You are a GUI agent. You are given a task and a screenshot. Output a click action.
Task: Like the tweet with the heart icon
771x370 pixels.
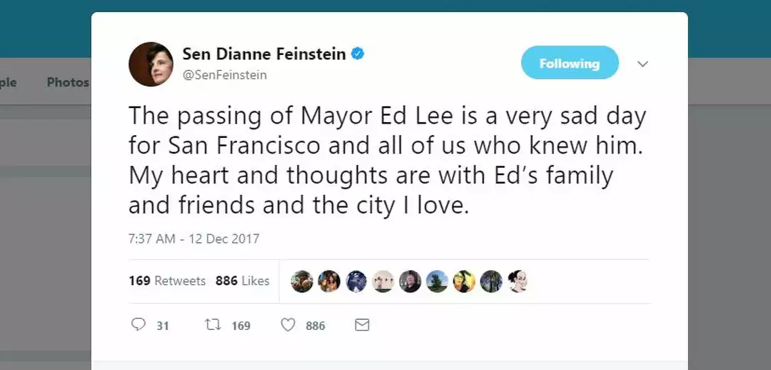288,325
